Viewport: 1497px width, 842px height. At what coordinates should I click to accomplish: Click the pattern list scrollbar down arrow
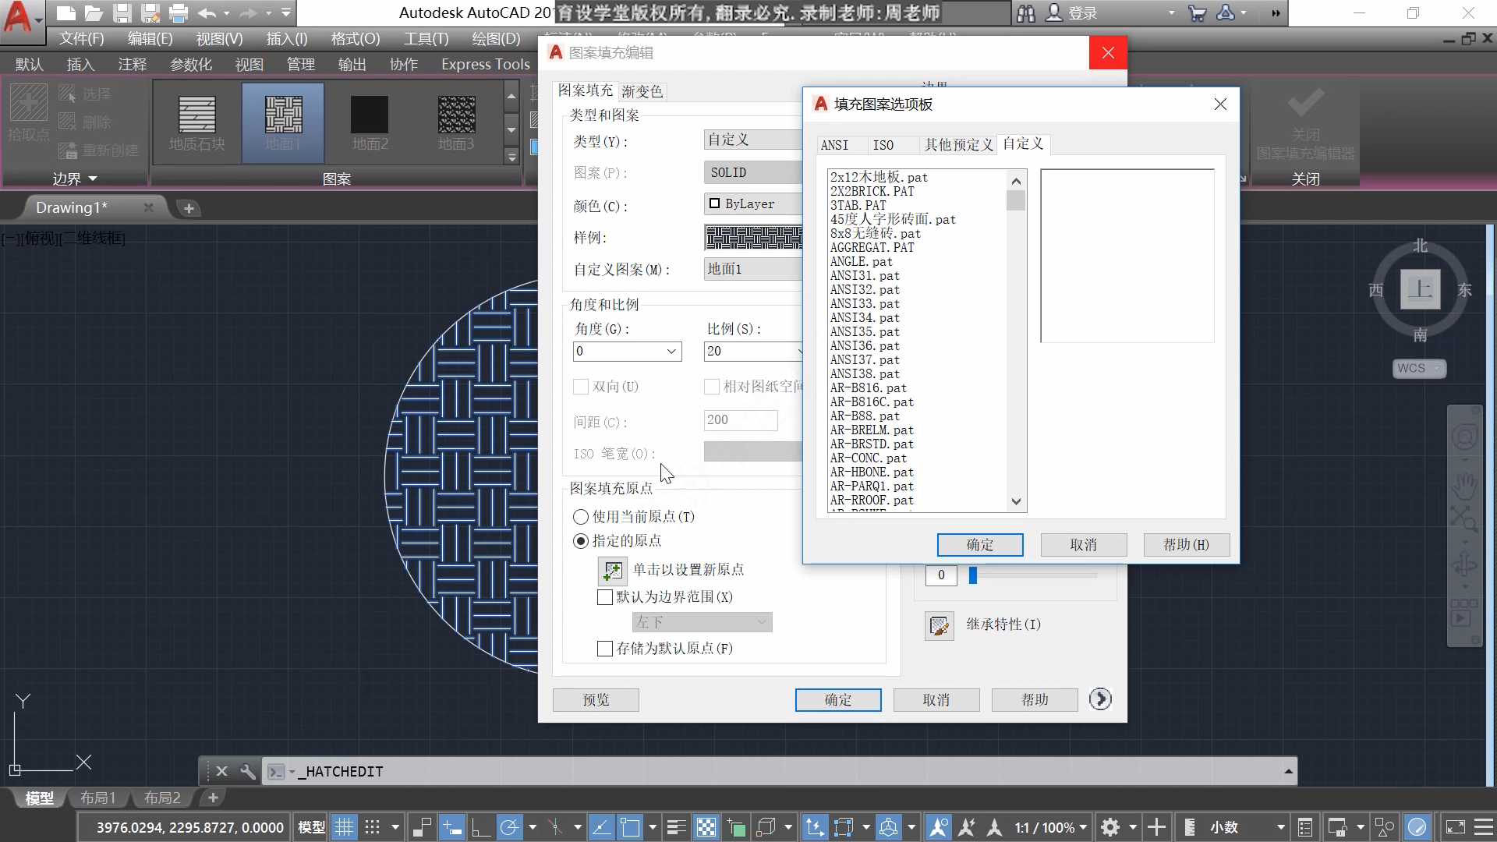(1016, 502)
